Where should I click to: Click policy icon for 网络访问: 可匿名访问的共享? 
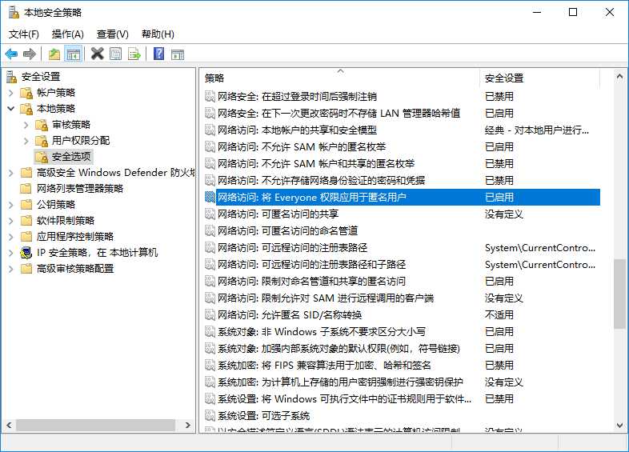pos(210,214)
